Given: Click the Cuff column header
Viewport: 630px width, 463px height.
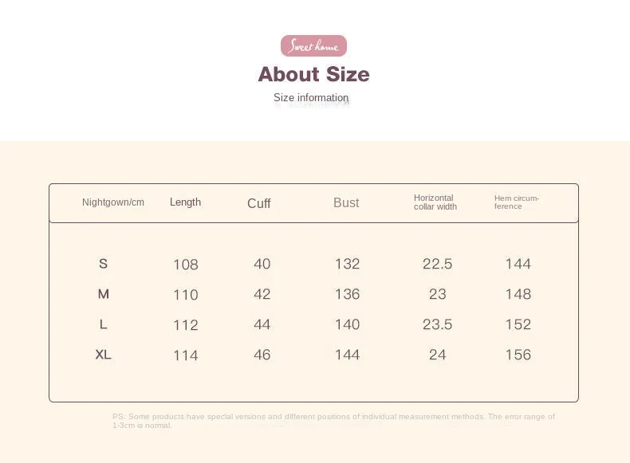Looking at the screenshot, I should click(x=259, y=203).
